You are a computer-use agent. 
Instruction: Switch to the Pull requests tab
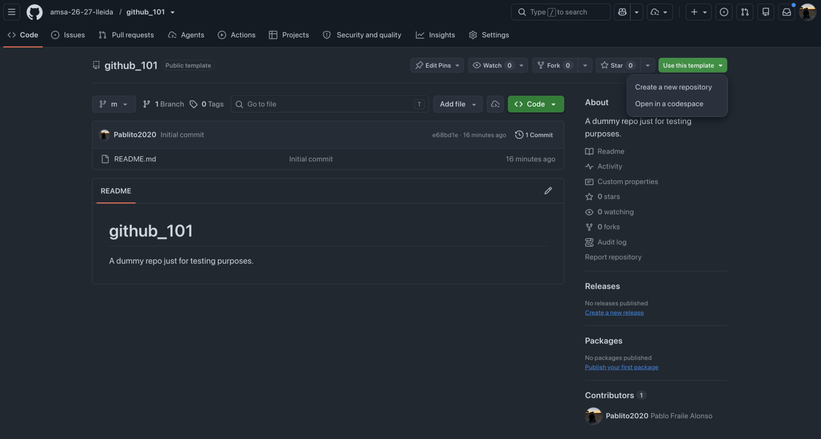coord(126,35)
